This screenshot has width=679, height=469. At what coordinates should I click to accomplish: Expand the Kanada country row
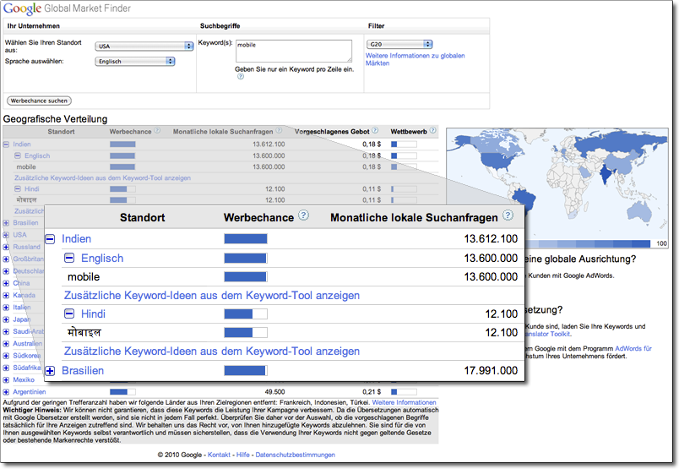coord(6,296)
